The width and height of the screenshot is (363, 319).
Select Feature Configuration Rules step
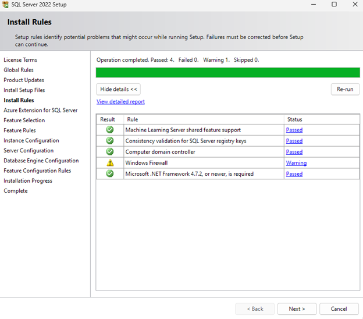(x=37, y=171)
